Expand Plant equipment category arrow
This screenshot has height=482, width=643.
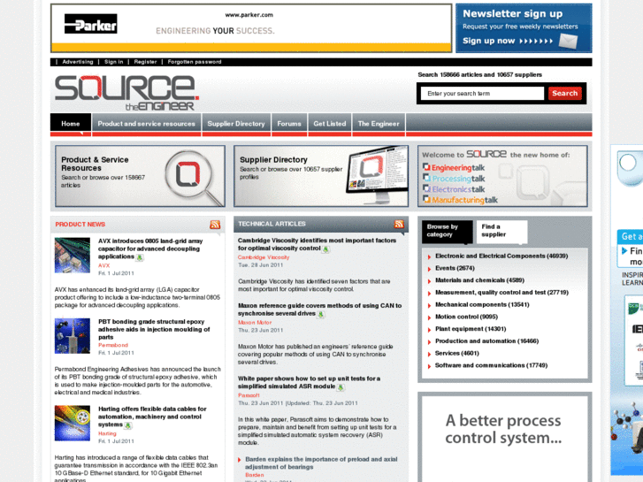(x=429, y=329)
